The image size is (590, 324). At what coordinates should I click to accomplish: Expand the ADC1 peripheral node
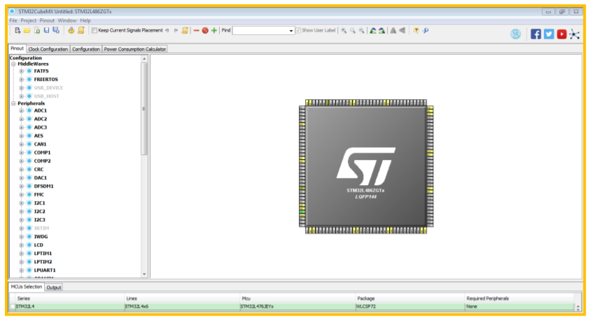pyautogui.click(x=22, y=111)
